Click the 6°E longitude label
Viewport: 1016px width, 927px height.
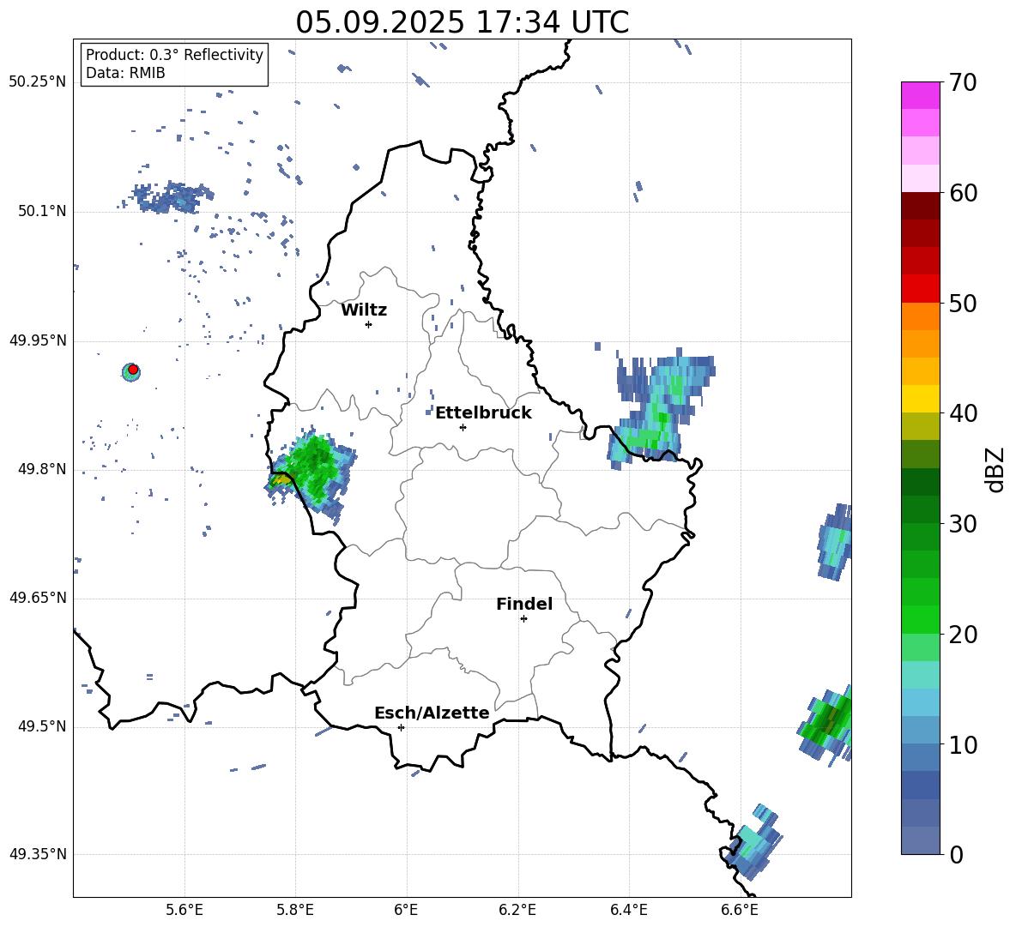click(407, 910)
